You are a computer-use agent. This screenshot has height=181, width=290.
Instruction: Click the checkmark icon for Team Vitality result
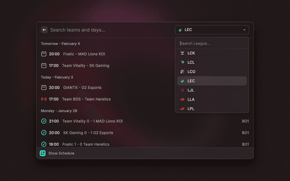click(44, 121)
